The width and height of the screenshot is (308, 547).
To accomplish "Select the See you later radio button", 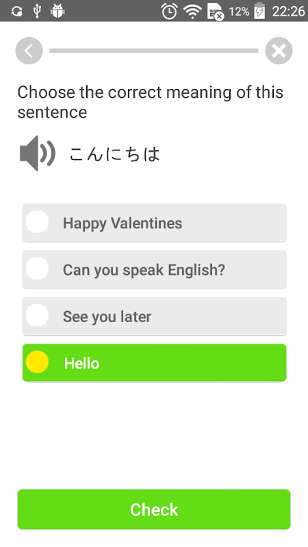I will tap(37, 316).
